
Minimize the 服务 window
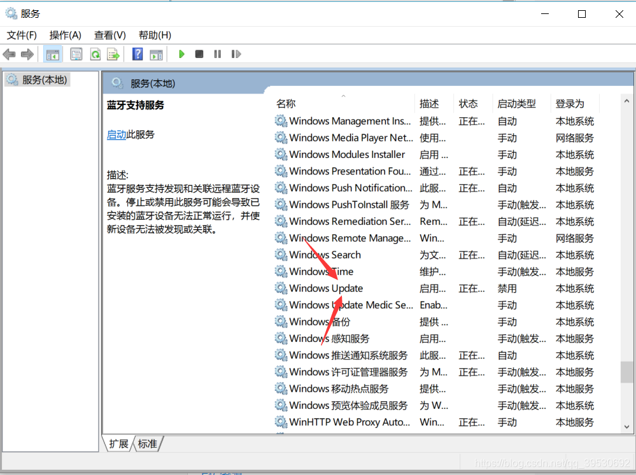click(545, 14)
